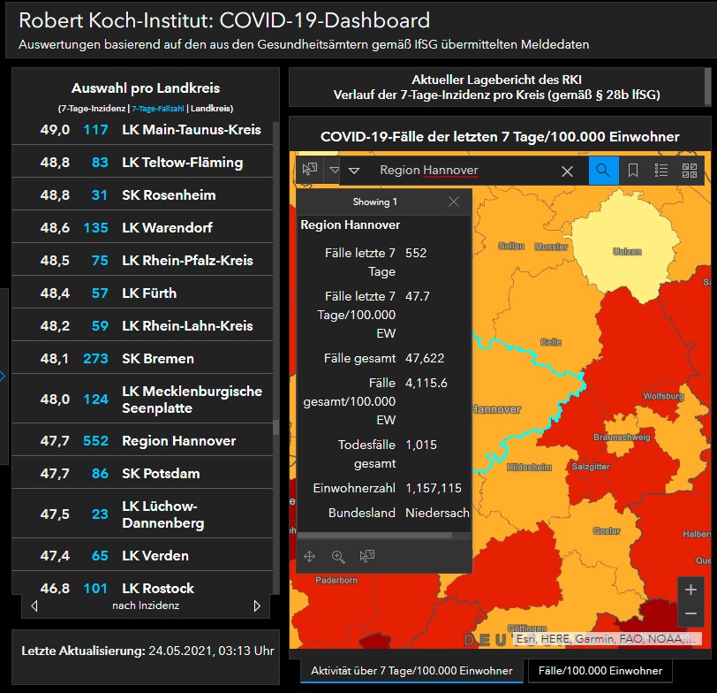Viewport: 717px width, 693px height.
Task: Select LK Verden row
Action: coord(143,556)
